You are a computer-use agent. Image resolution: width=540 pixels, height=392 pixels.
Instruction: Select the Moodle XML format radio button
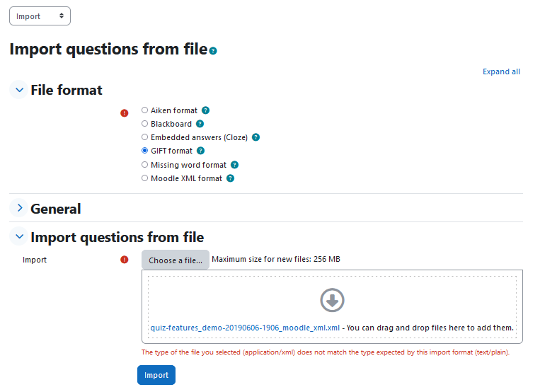click(x=144, y=178)
